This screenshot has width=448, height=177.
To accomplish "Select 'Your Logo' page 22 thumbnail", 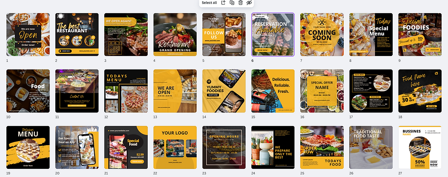I will pos(175,147).
